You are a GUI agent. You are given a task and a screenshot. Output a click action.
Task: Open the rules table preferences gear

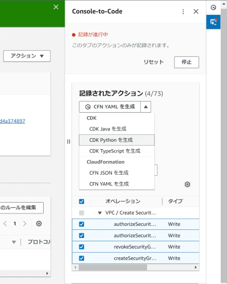(39, 224)
